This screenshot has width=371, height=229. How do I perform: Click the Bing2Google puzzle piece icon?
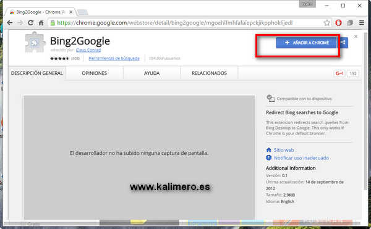tap(35, 43)
